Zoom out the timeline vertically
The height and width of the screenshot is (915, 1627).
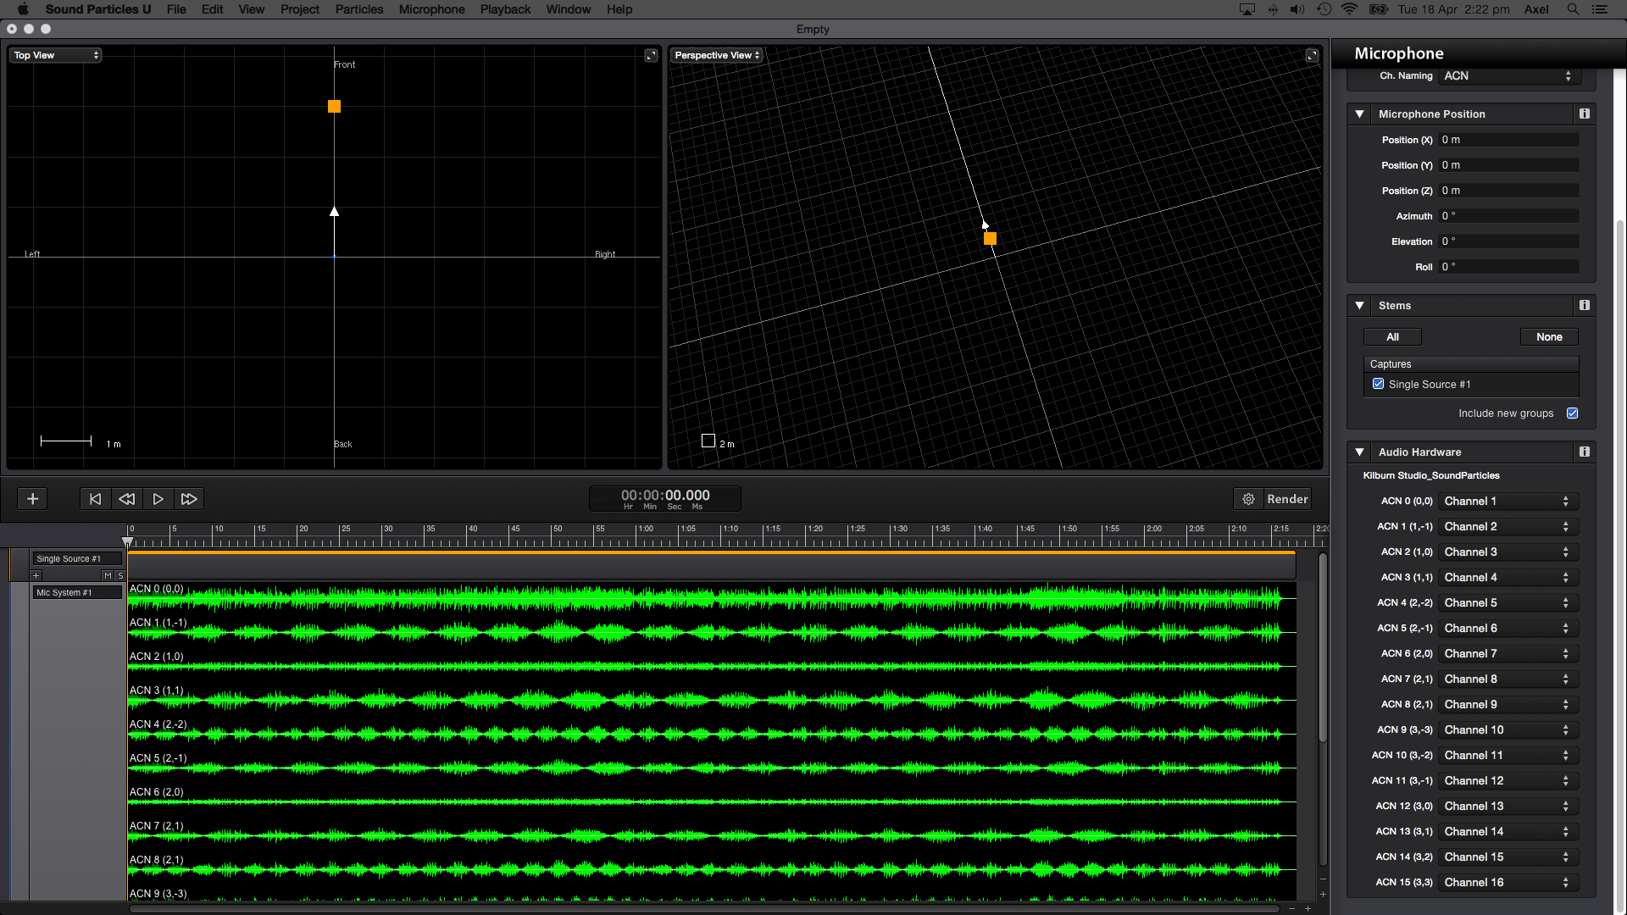click(1323, 879)
